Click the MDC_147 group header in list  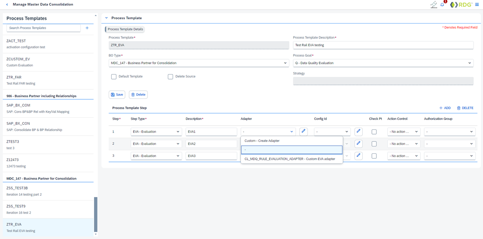pyautogui.click(x=41, y=179)
